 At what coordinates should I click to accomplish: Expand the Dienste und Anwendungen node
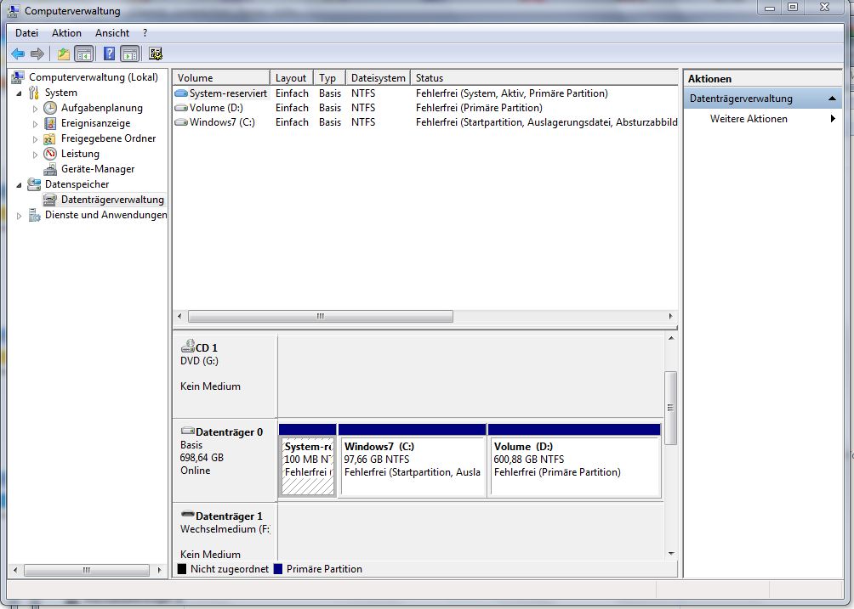pyautogui.click(x=19, y=216)
